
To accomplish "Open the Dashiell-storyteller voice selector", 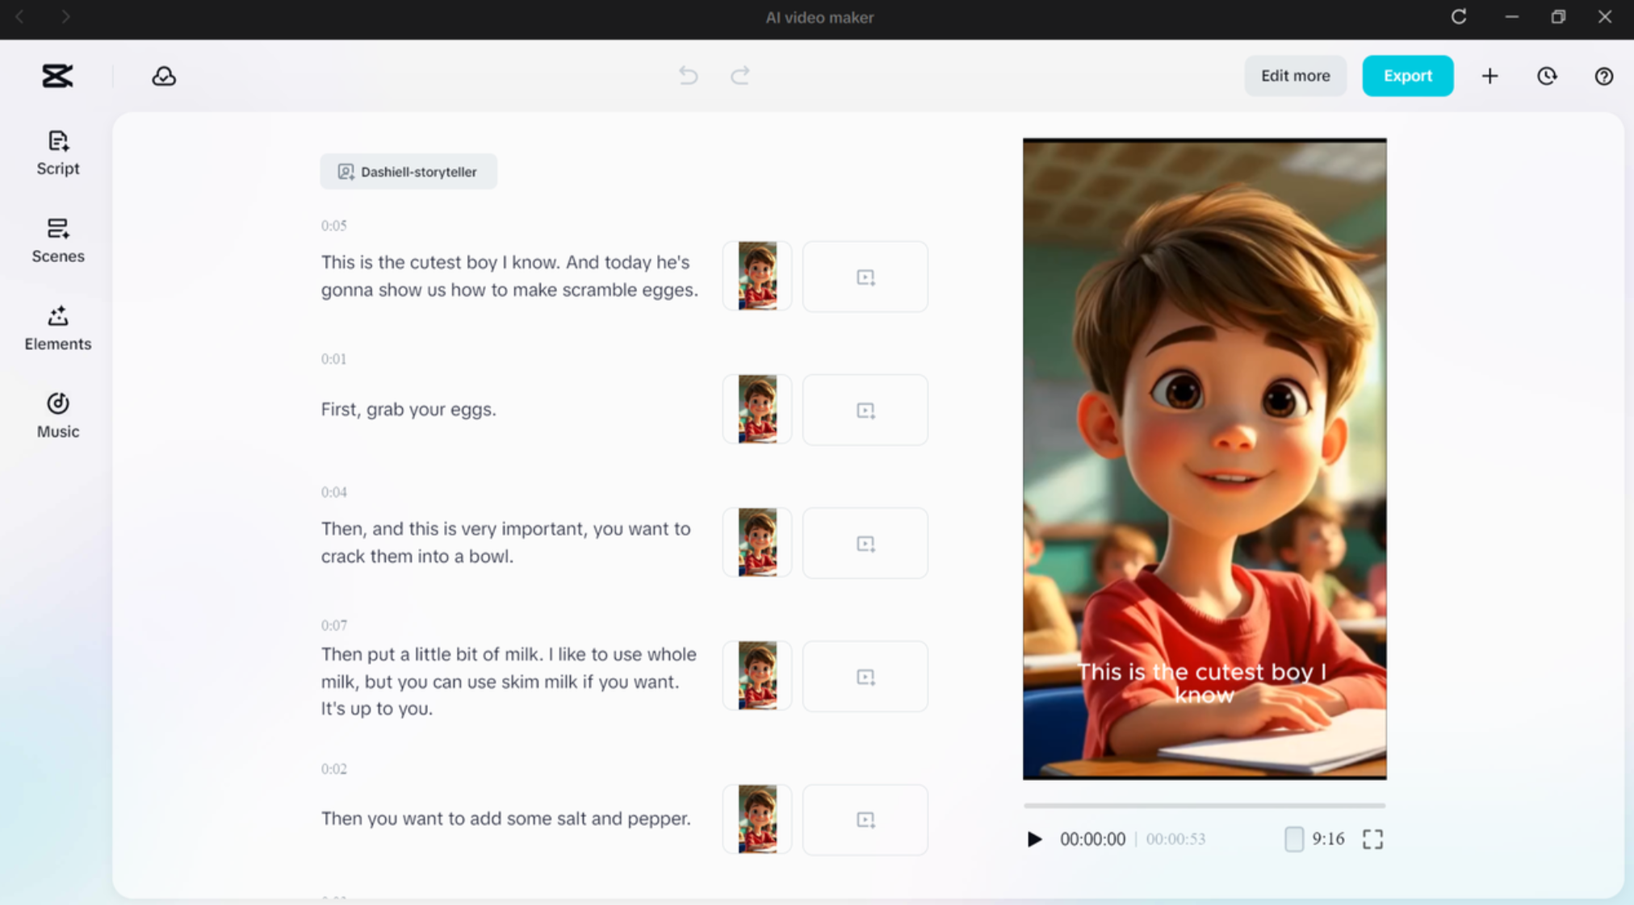I will point(408,172).
